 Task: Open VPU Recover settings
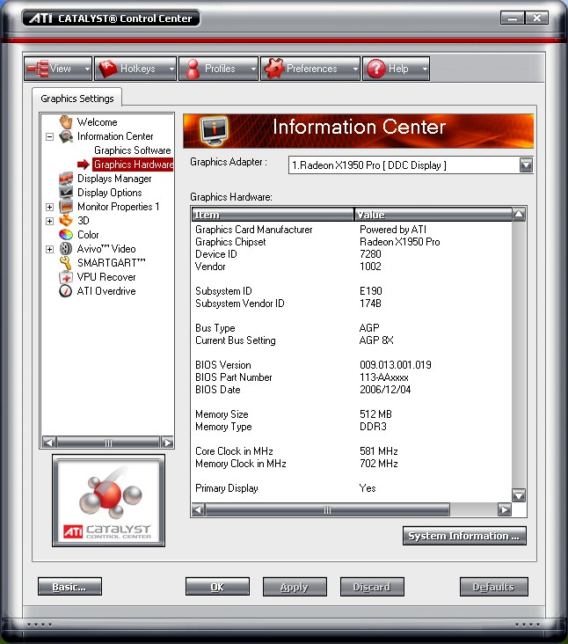point(106,277)
